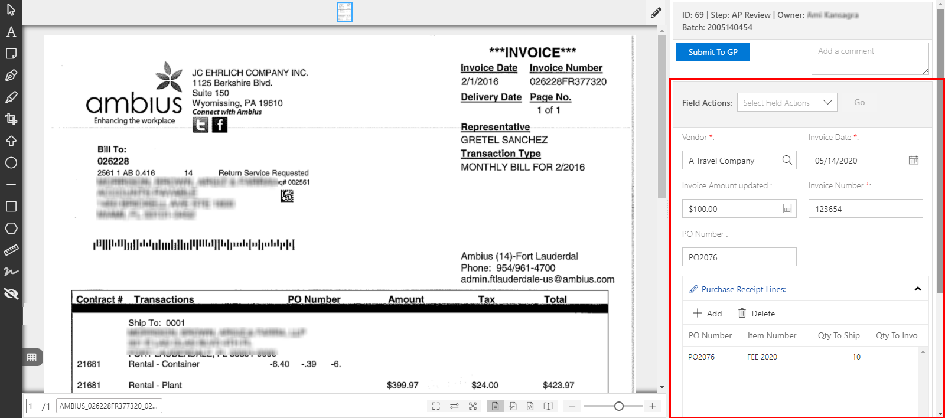The height and width of the screenshot is (418, 945).
Task: Click Add in the receipt lines toolbar
Action: [x=708, y=314]
